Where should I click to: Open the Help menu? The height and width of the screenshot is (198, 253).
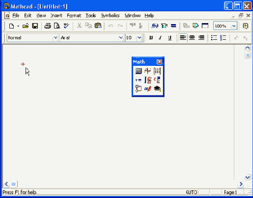coord(149,16)
